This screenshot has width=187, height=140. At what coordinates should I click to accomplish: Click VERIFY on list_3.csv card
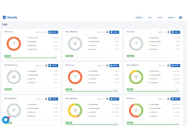(x=175, y=32)
